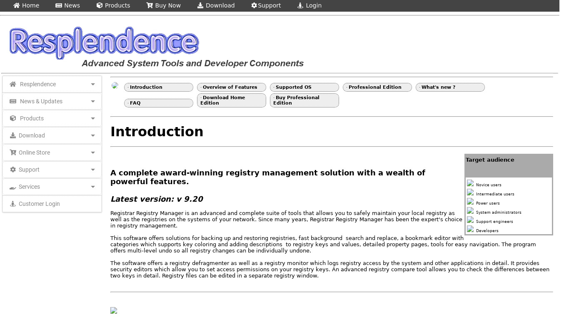Click the newspaper icon beside News in top bar
The height and width of the screenshot is (320, 569).
coord(59,5)
